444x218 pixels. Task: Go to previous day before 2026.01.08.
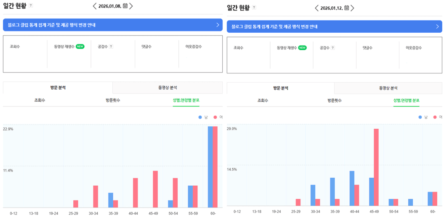[95, 6]
